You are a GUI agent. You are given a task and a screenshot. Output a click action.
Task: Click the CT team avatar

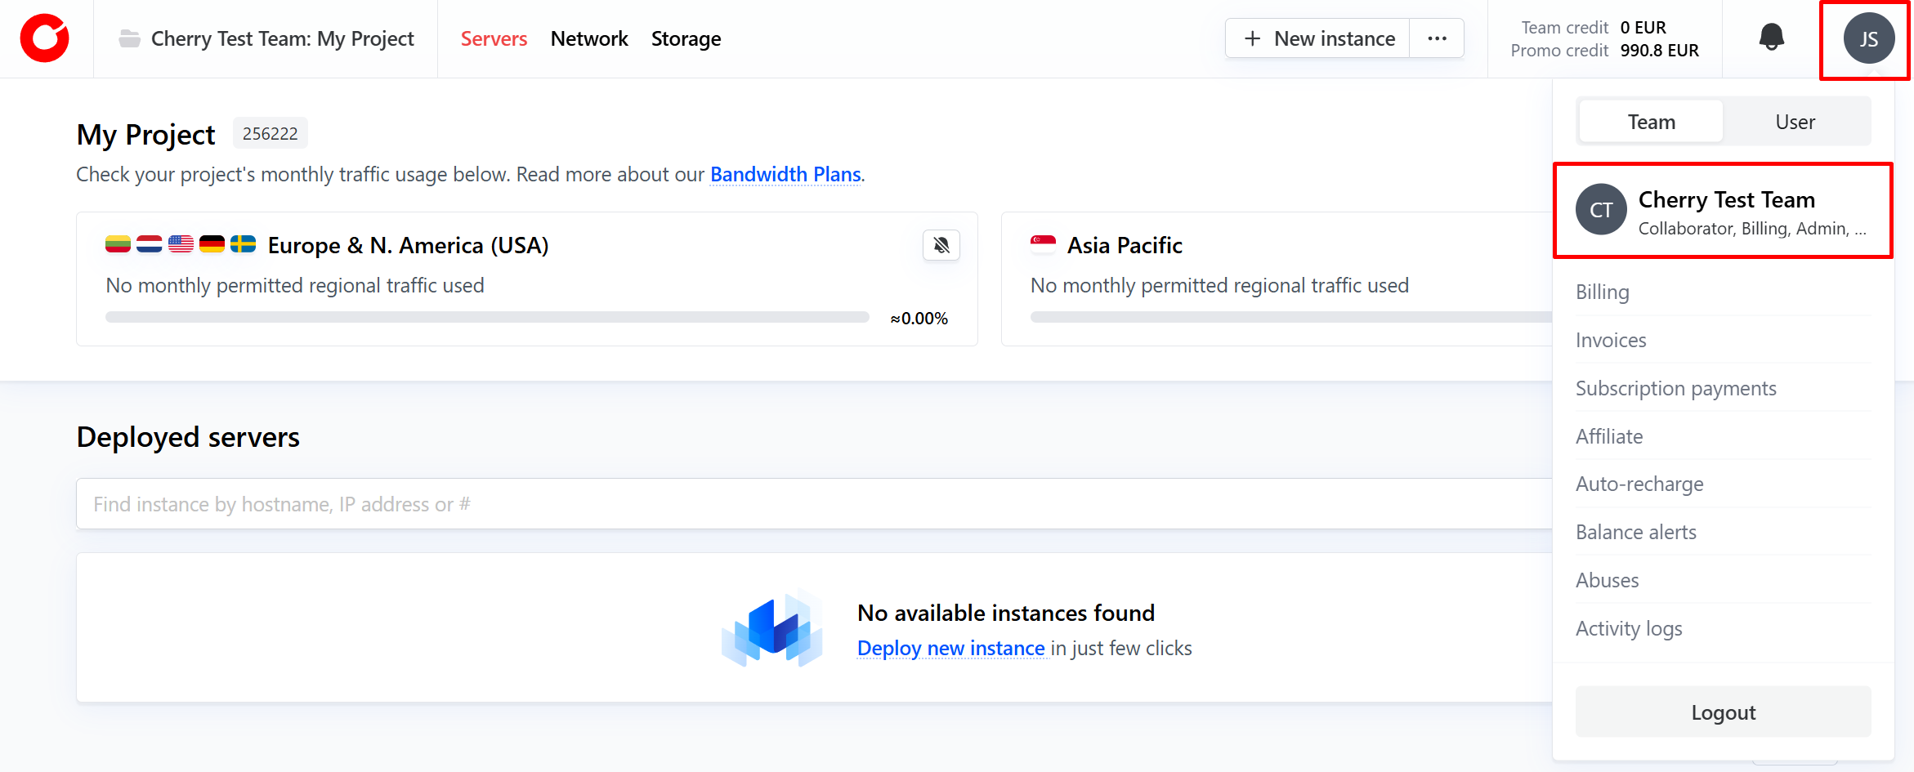[x=1600, y=210]
